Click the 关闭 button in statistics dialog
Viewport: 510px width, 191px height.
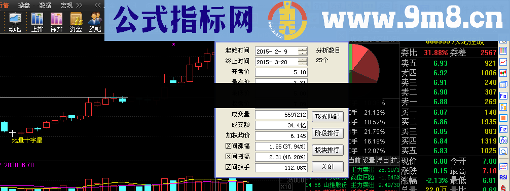coord(327,167)
